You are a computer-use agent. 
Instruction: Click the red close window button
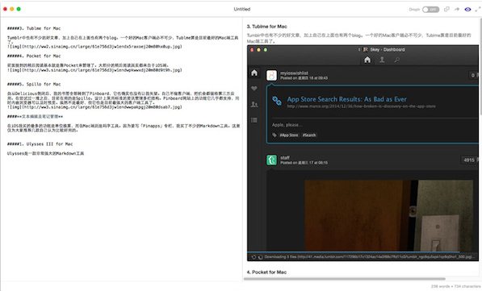[x=5, y=9]
